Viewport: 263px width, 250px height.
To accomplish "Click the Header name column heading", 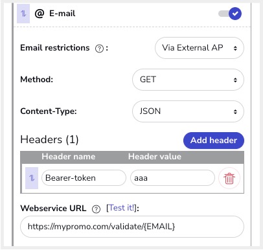I will (x=69, y=157).
